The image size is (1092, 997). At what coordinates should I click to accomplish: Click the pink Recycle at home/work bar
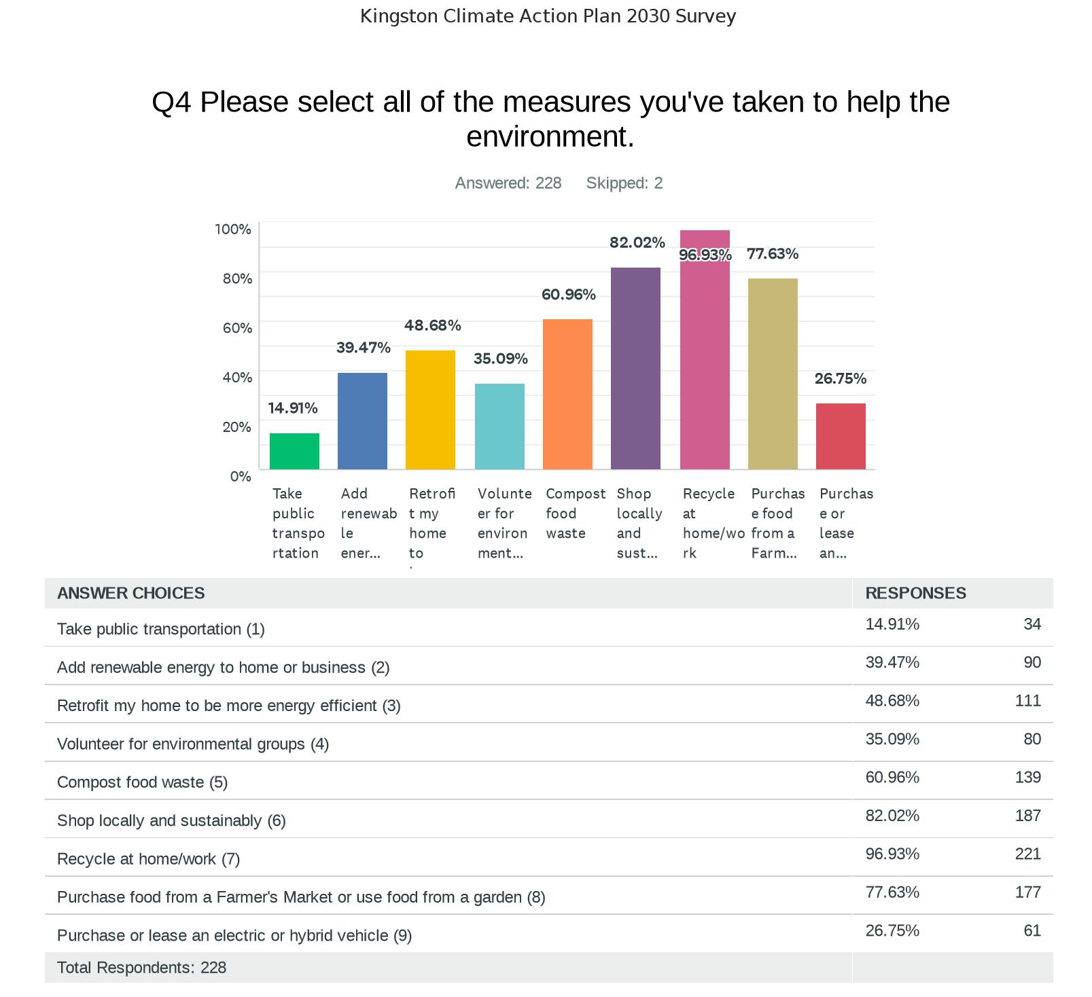[x=705, y=360]
